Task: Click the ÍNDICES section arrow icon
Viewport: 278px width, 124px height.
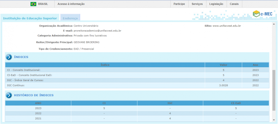Action: click(9, 57)
